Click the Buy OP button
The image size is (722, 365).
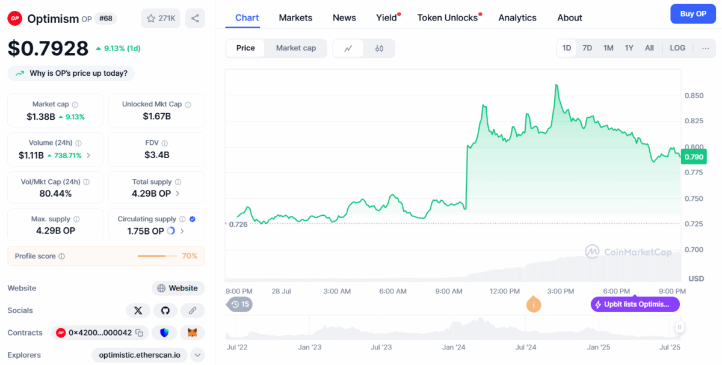click(693, 13)
